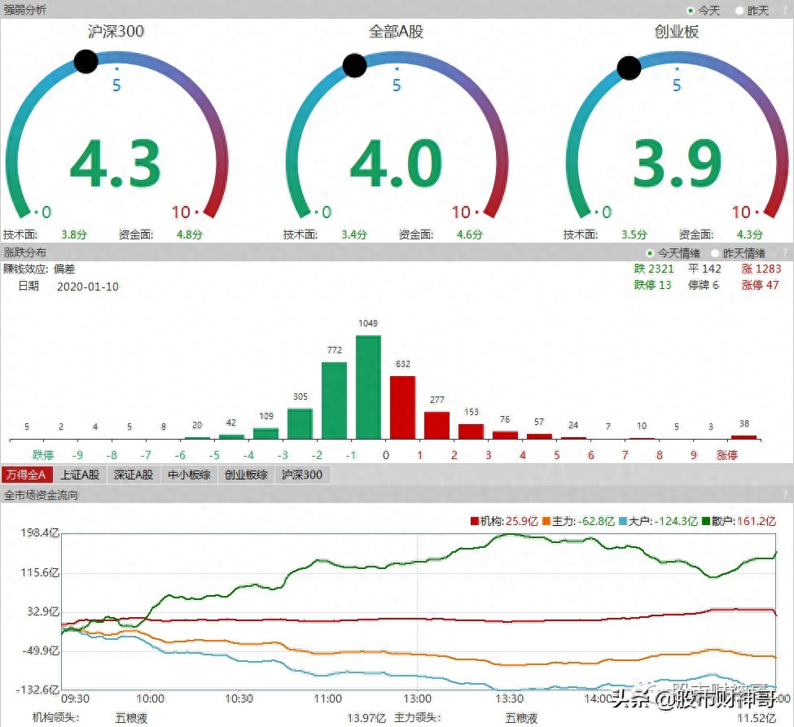Click the 技术面 3.4分 value
The width and height of the screenshot is (794, 727).
click(354, 234)
